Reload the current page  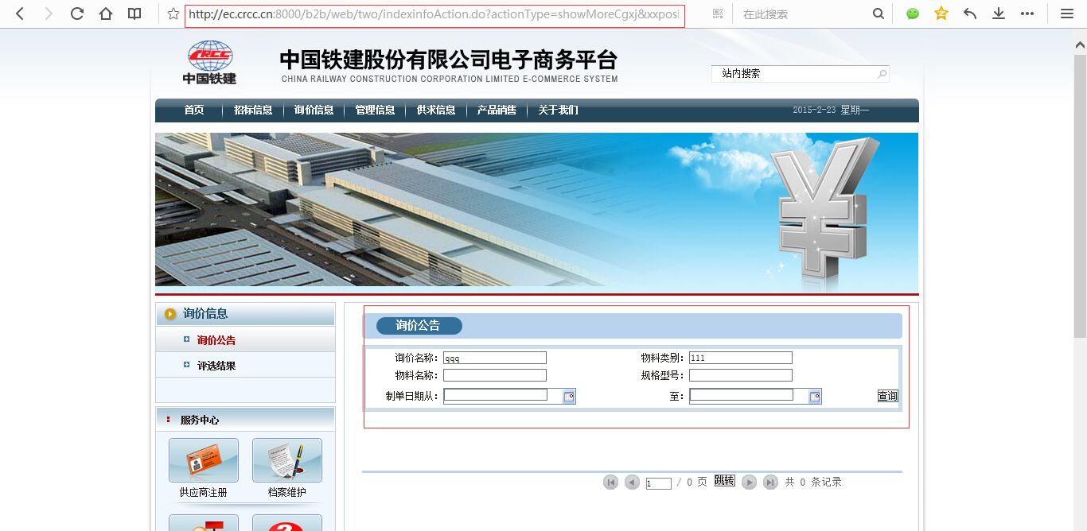click(77, 14)
